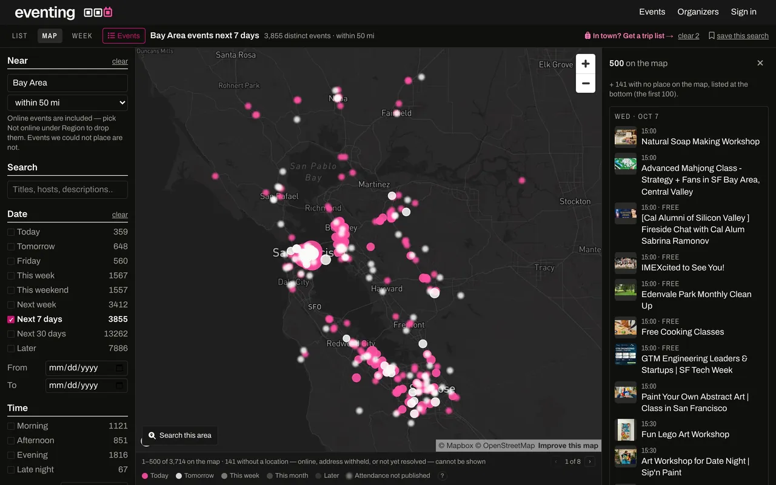
Task: Open the 'within 50 mi' radius dropdown
Action: click(x=67, y=102)
